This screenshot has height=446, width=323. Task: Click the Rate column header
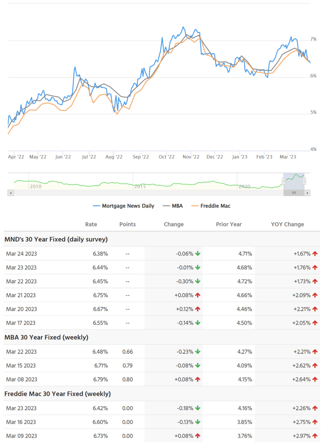[x=91, y=224]
